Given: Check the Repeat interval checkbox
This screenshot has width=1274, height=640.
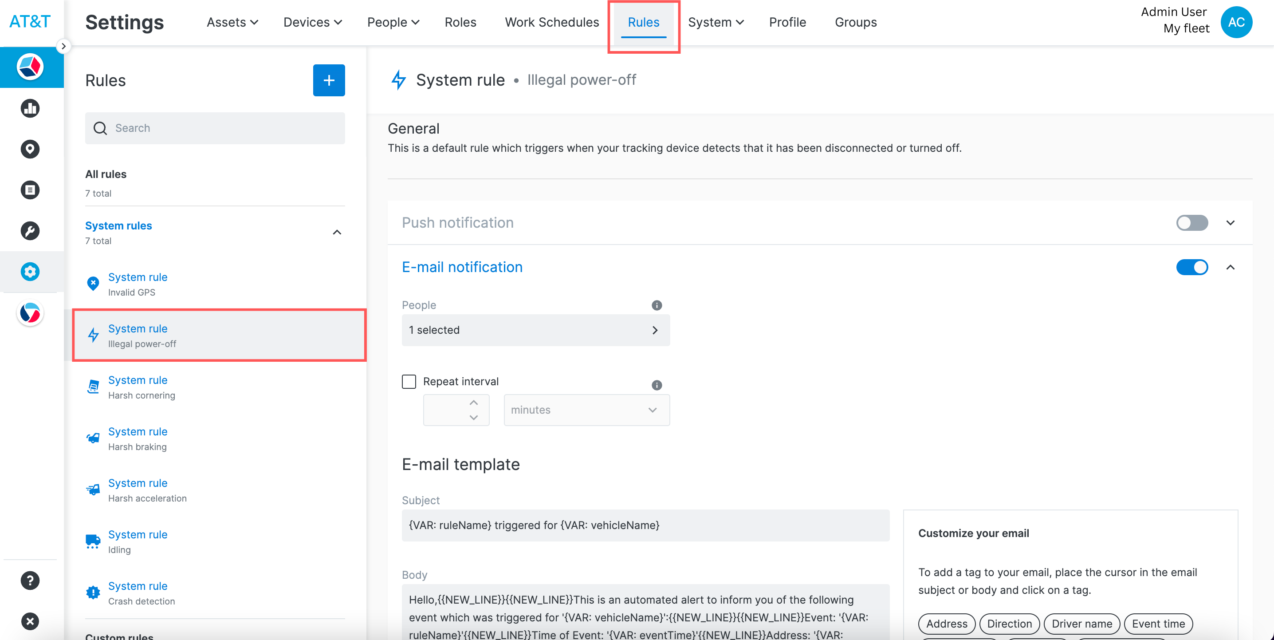Looking at the screenshot, I should [409, 381].
